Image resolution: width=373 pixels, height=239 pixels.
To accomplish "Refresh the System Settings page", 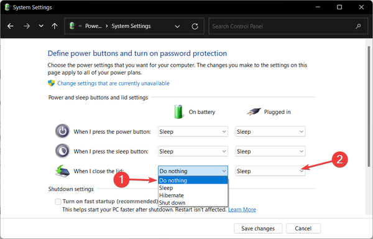I will 195,26.
